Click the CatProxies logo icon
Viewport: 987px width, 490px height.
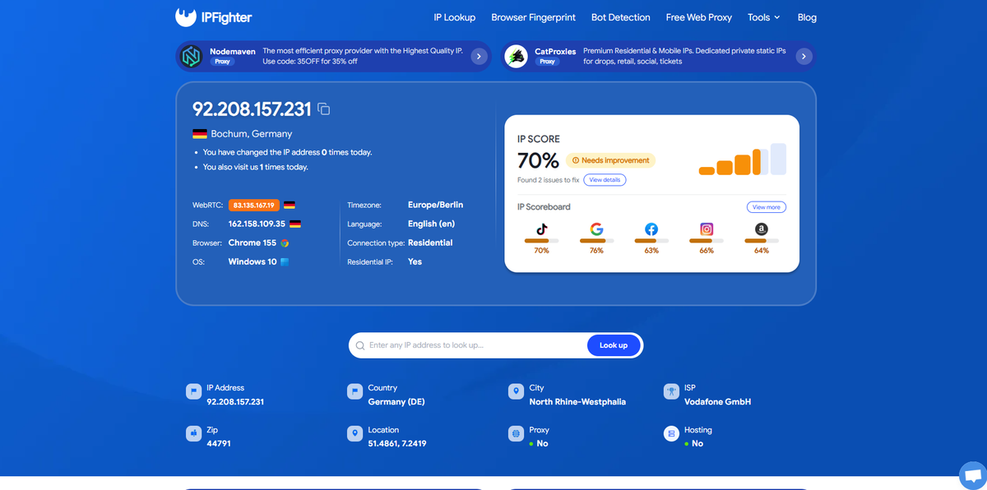pos(517,56)
